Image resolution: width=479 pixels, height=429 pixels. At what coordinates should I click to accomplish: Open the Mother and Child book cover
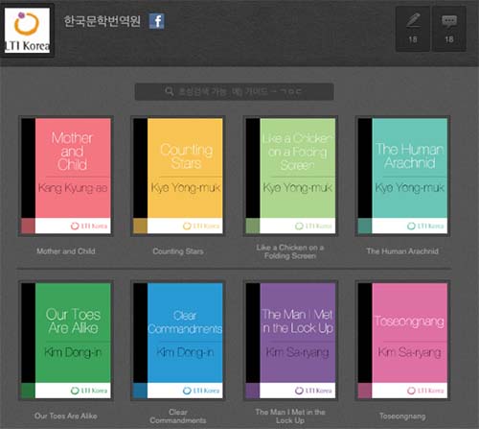pos(66,176)
